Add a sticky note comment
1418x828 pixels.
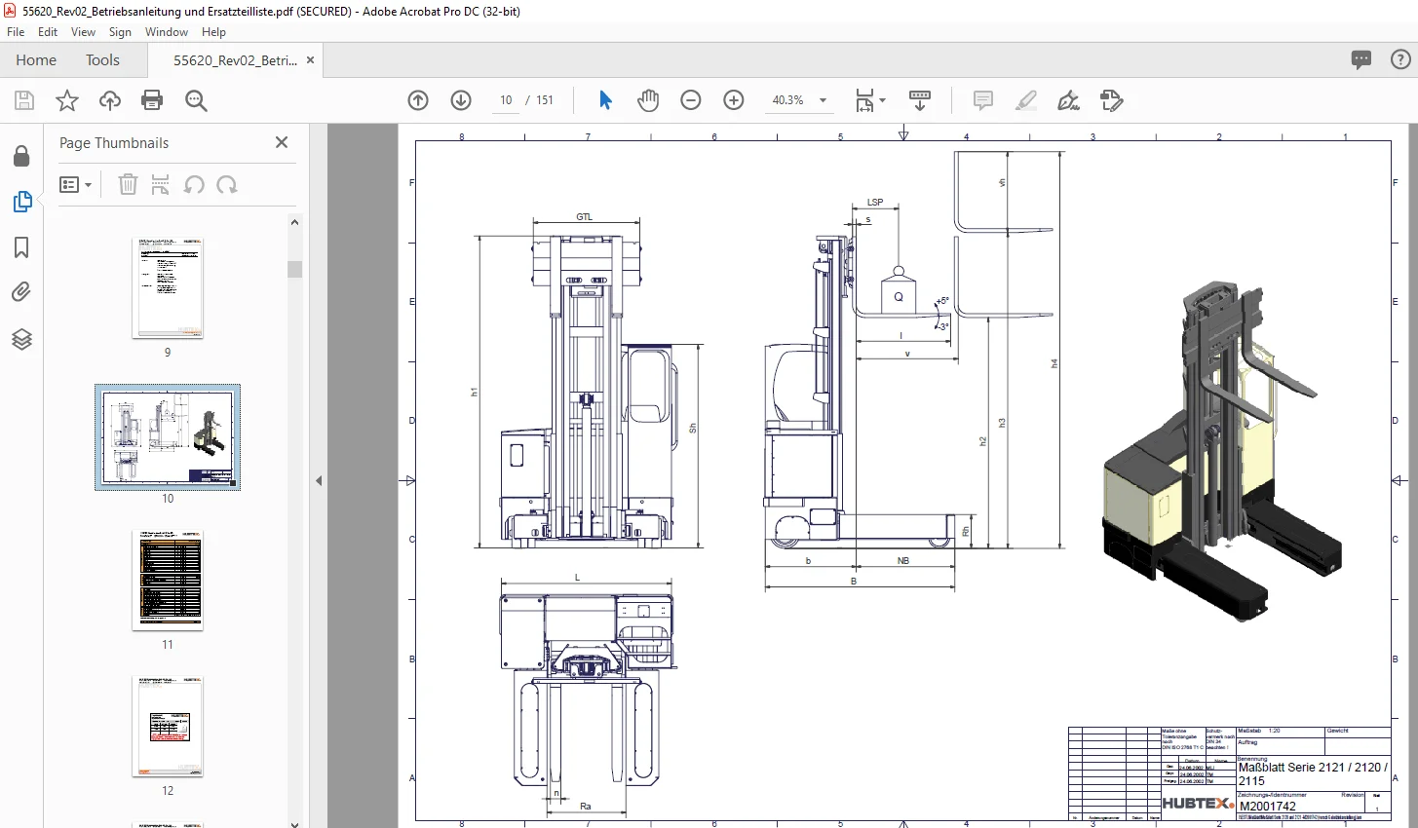pos(983,100)
